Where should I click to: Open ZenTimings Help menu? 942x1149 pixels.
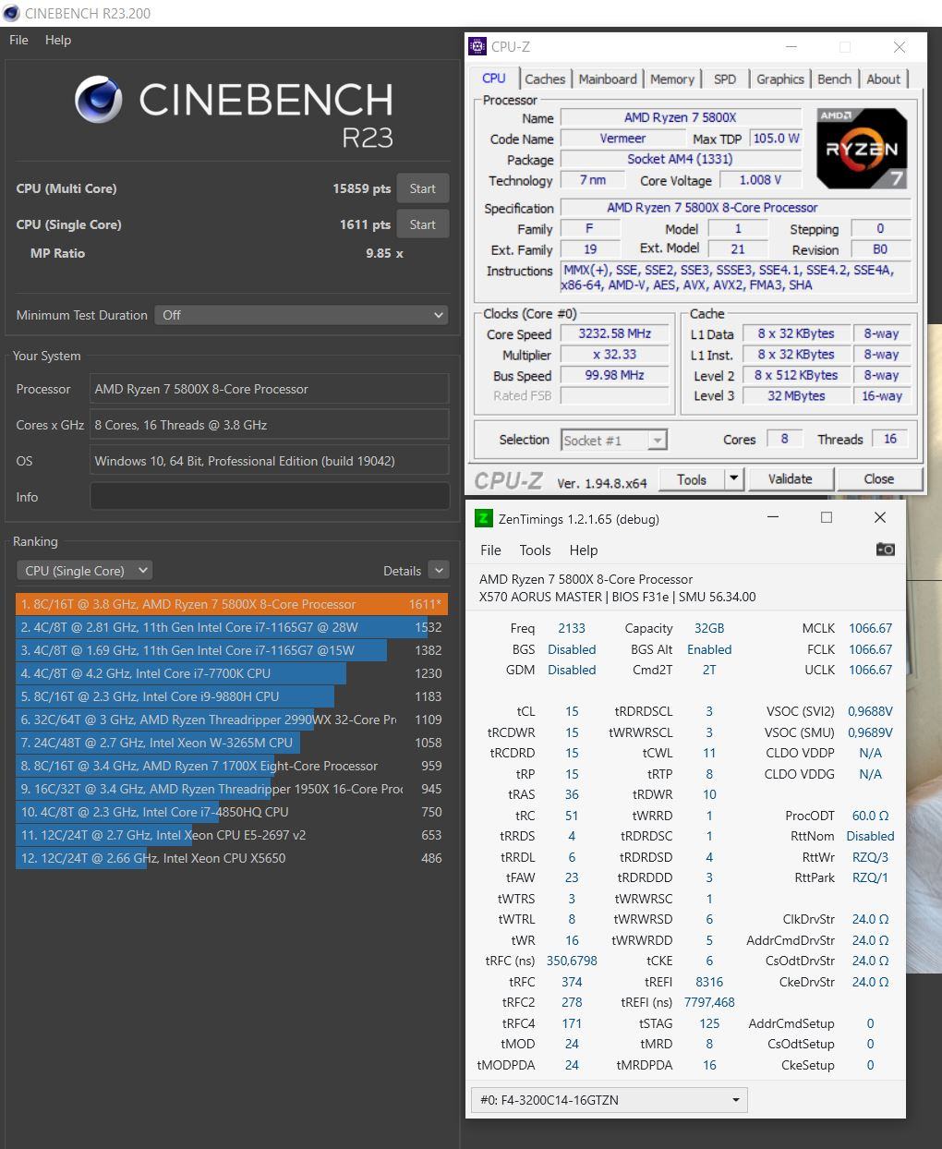[583, 550]
